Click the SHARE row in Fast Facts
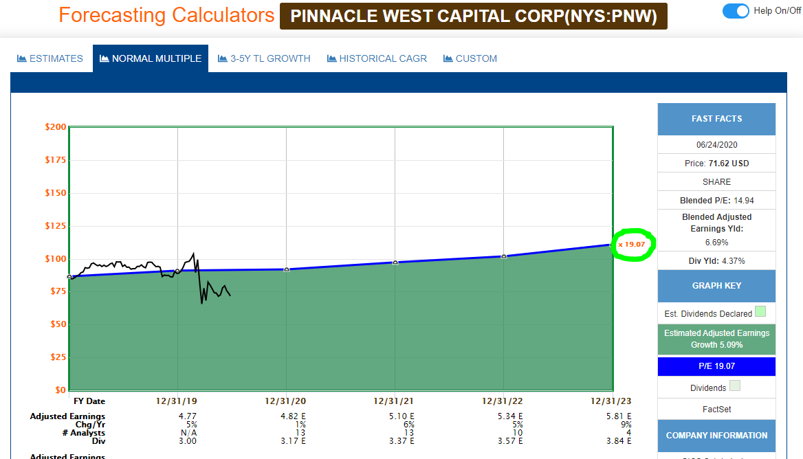The image size is (803, 459). point(716,181)
